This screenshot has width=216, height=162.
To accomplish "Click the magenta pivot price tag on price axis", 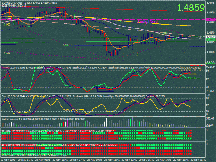I will pos(210,19).
